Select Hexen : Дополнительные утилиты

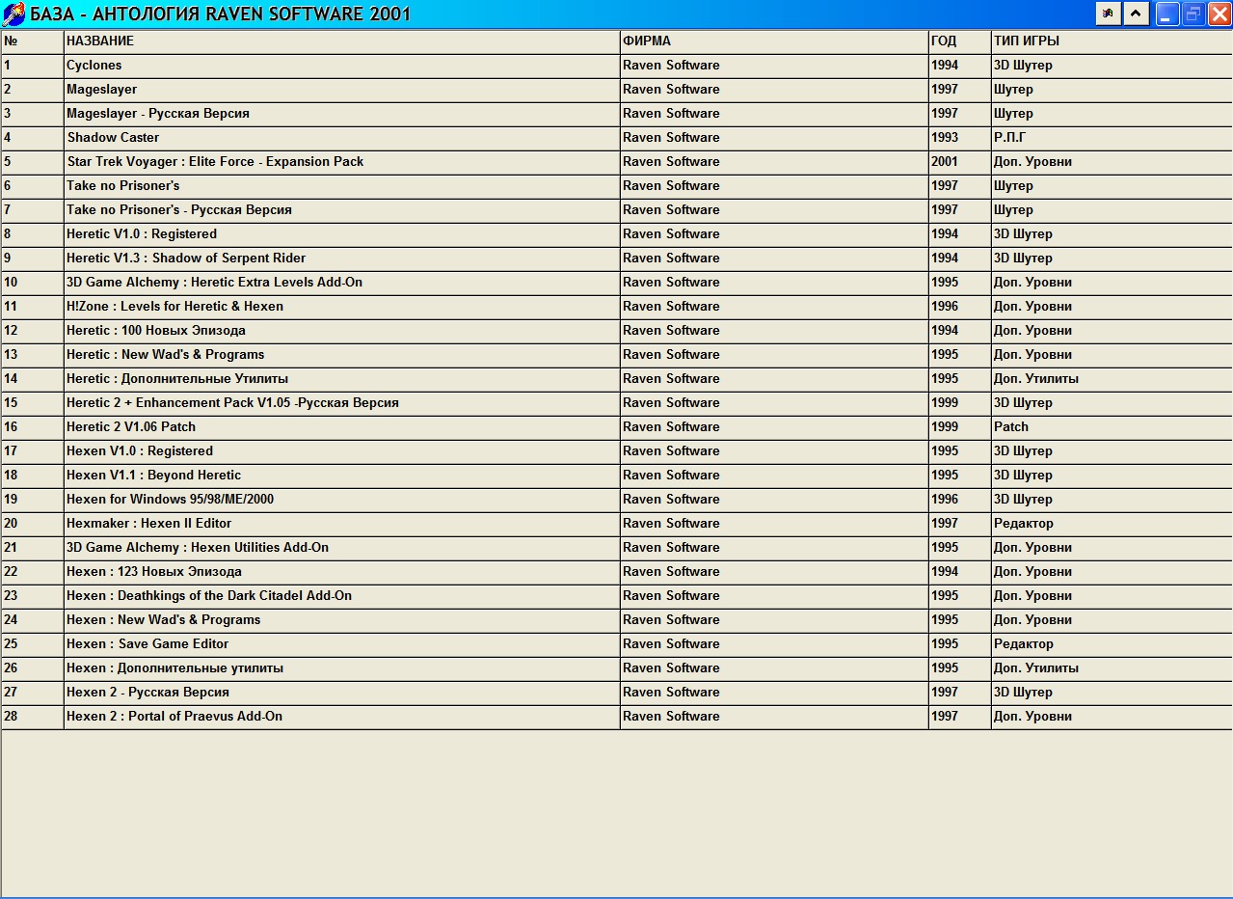coord(175,668)
